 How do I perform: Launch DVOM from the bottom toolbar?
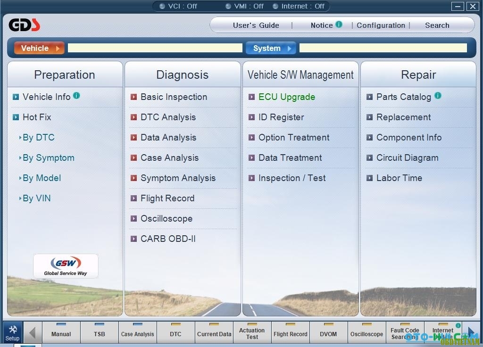tap(328, 331)
